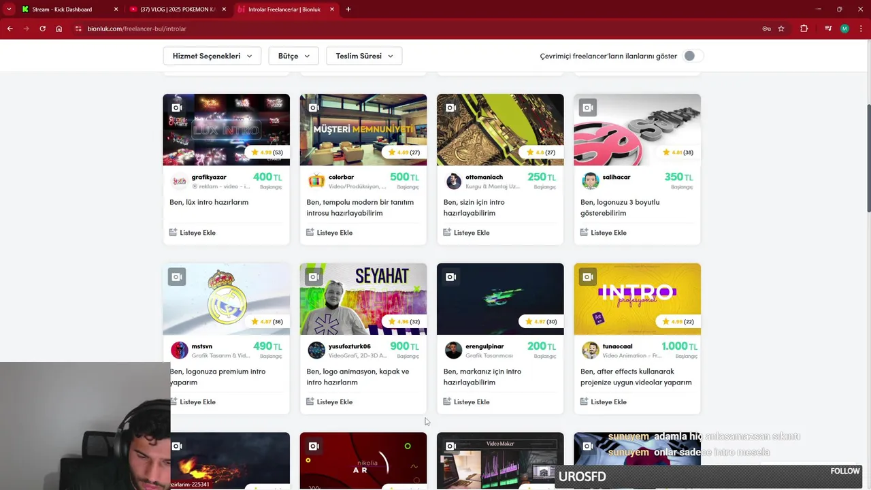Click video camera icon on tunaocaal thumbnail
This screenshot has width=871, height=490.
click(588, 277)
